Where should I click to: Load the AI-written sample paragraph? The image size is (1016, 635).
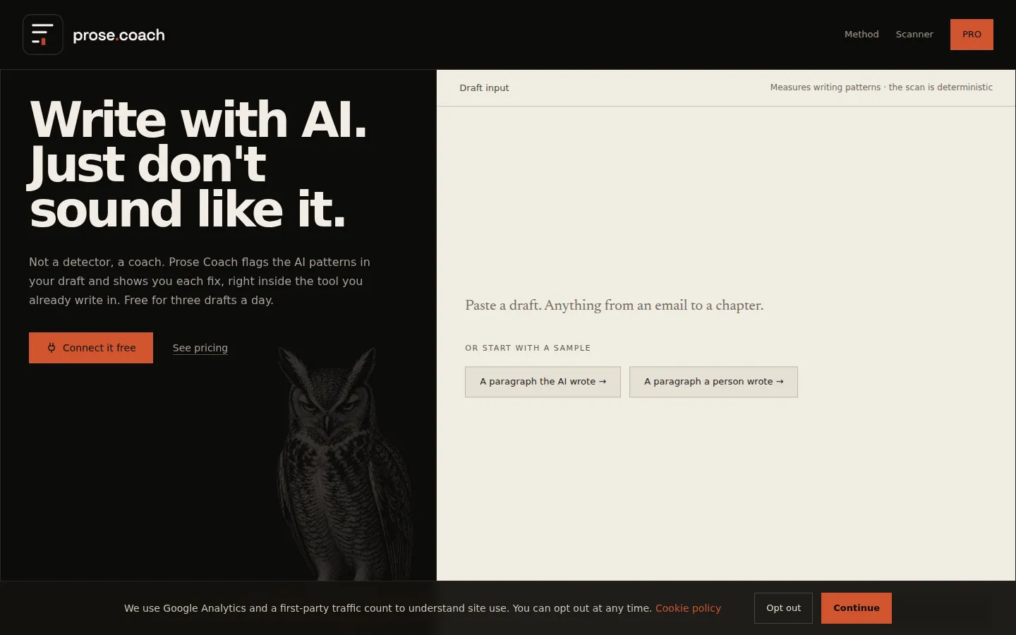point(543,382)
